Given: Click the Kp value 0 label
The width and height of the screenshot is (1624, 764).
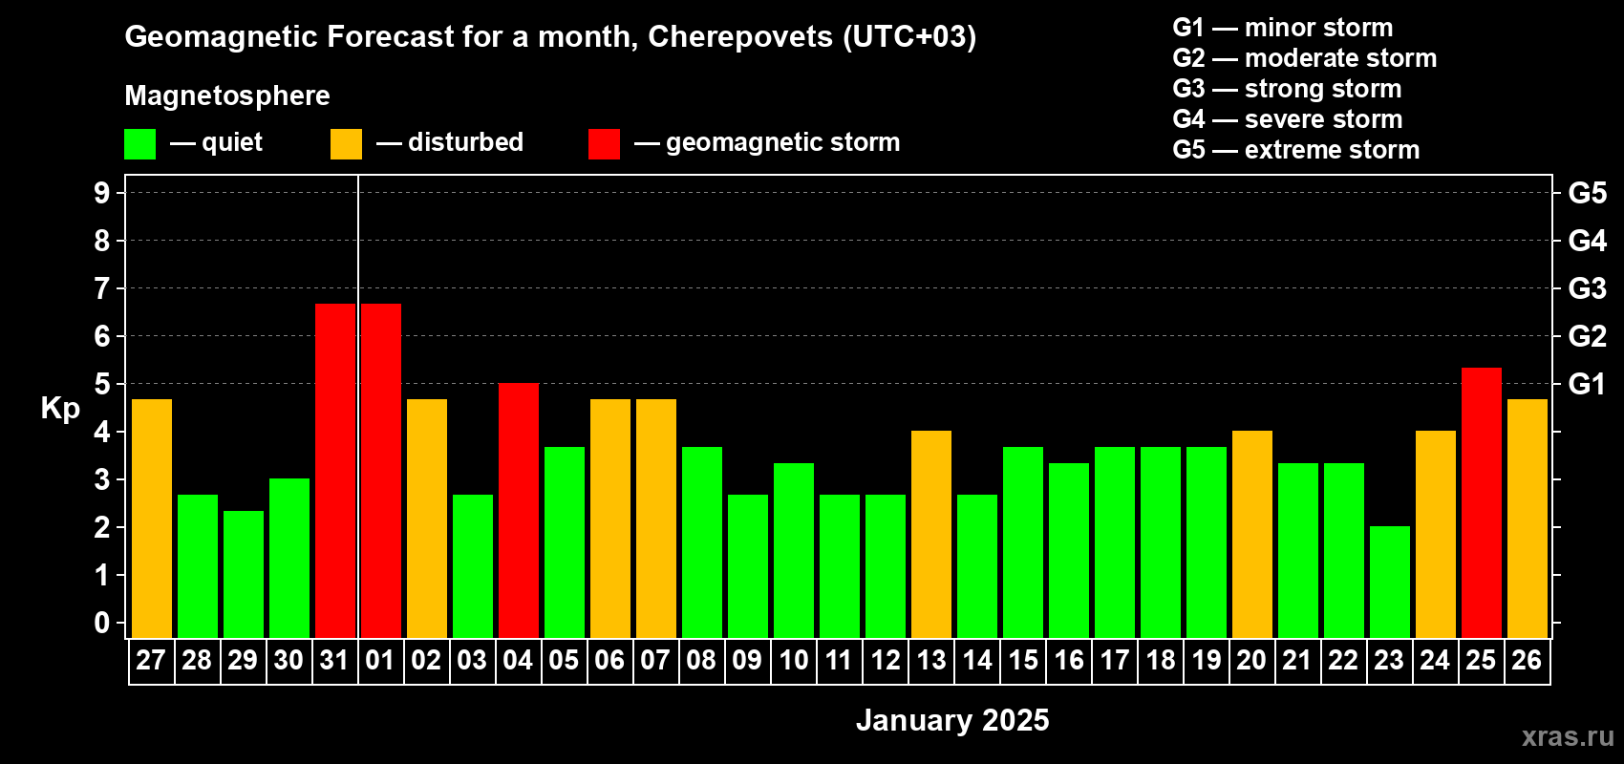Looking at the screenshot, I should coord(102,623).
